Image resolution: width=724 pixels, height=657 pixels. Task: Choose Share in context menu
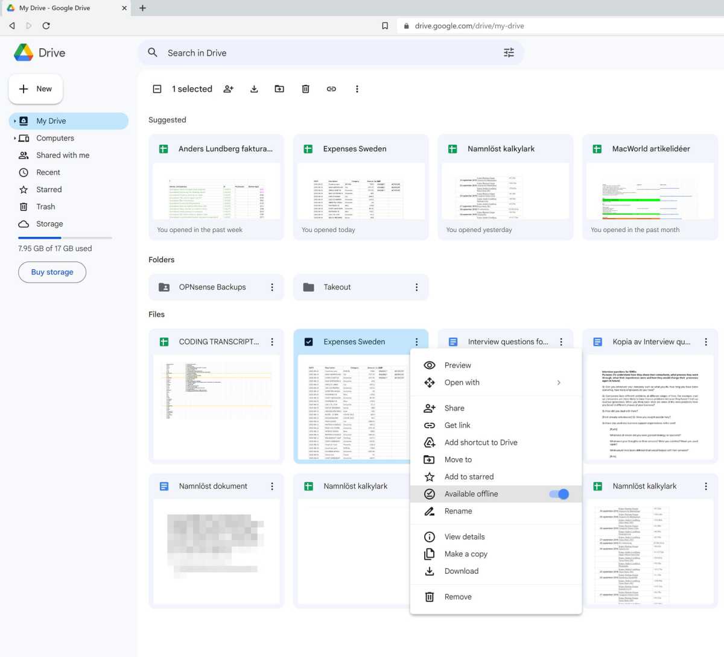click(x=496, y=408)
